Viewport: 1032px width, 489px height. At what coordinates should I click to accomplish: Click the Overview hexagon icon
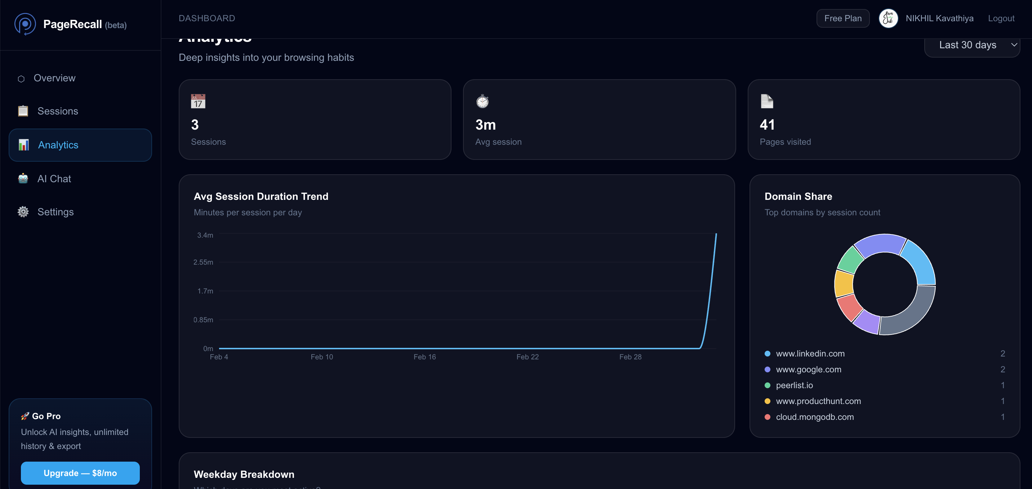(x=21, y=78)
